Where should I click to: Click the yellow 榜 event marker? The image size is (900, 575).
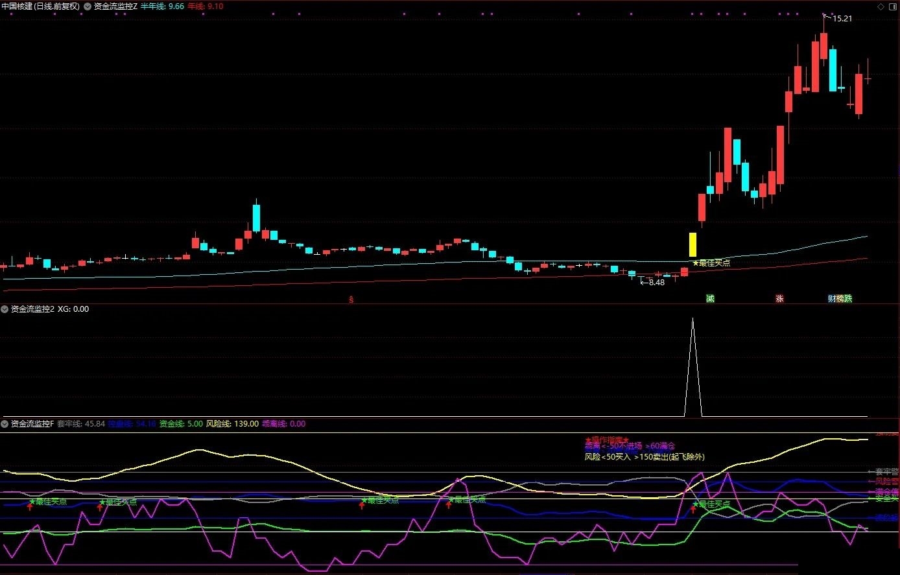840,299
